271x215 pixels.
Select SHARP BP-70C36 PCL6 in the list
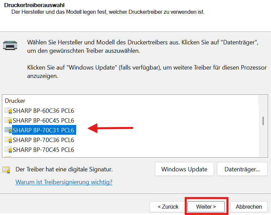(x=43, y=140)
